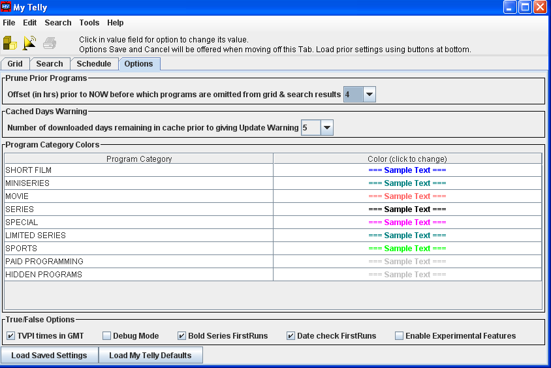Enable Debug Mode checkbox
Image resolution: width=551 pixels, height=368 pixels.
(107, 336)
